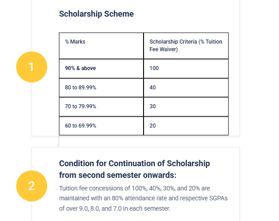Click the 70 to 79.99% cell
The width and height of the screenshot is (279, 221).
[x=101, y=106]
